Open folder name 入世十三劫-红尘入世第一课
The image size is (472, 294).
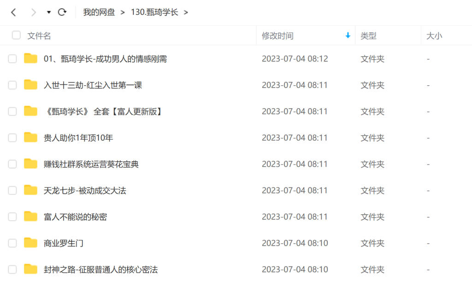click(93, 85)
